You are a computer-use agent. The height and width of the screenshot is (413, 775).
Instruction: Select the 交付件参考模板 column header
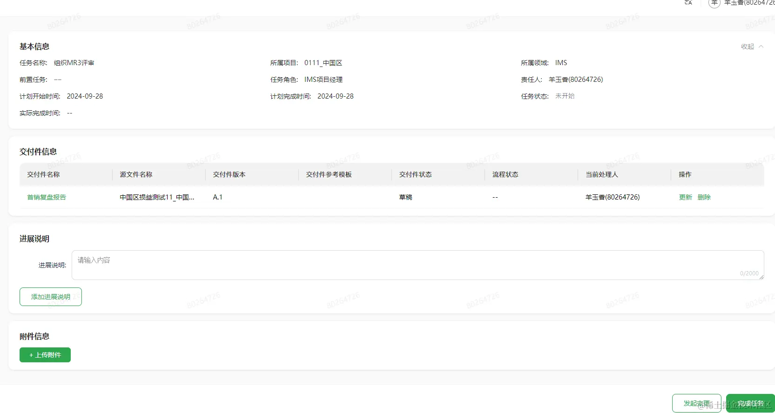point(329,174)
